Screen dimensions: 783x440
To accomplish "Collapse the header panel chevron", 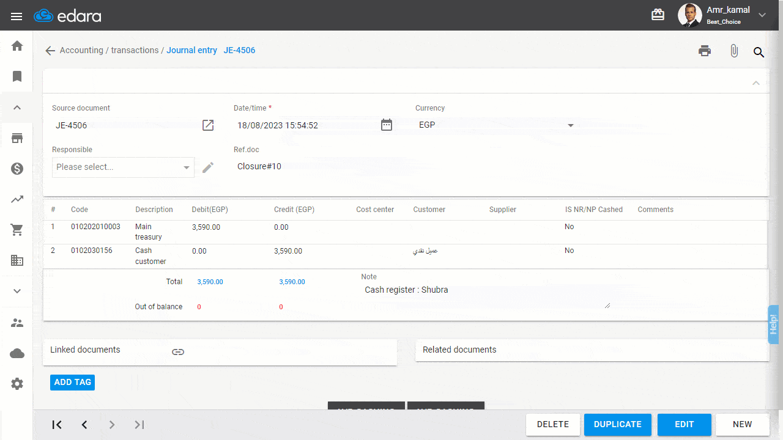I will click(x=756, y=82).
